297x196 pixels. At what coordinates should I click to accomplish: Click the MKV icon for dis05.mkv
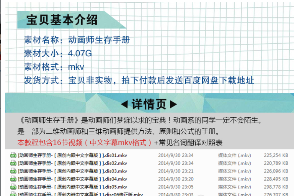coord(13,187)
